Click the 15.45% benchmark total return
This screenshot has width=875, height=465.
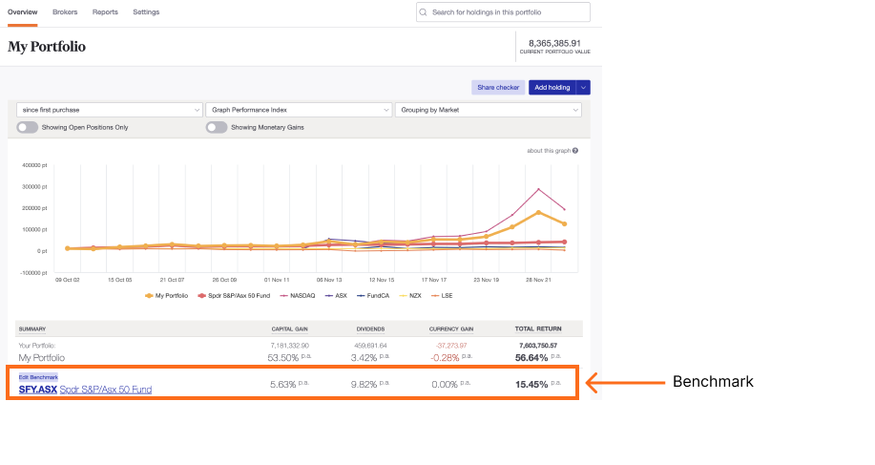point(531,385)
